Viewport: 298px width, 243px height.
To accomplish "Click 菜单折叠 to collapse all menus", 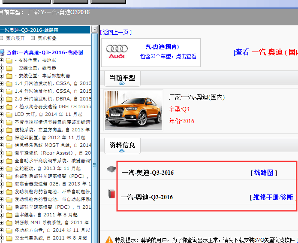I will [47, 38].
